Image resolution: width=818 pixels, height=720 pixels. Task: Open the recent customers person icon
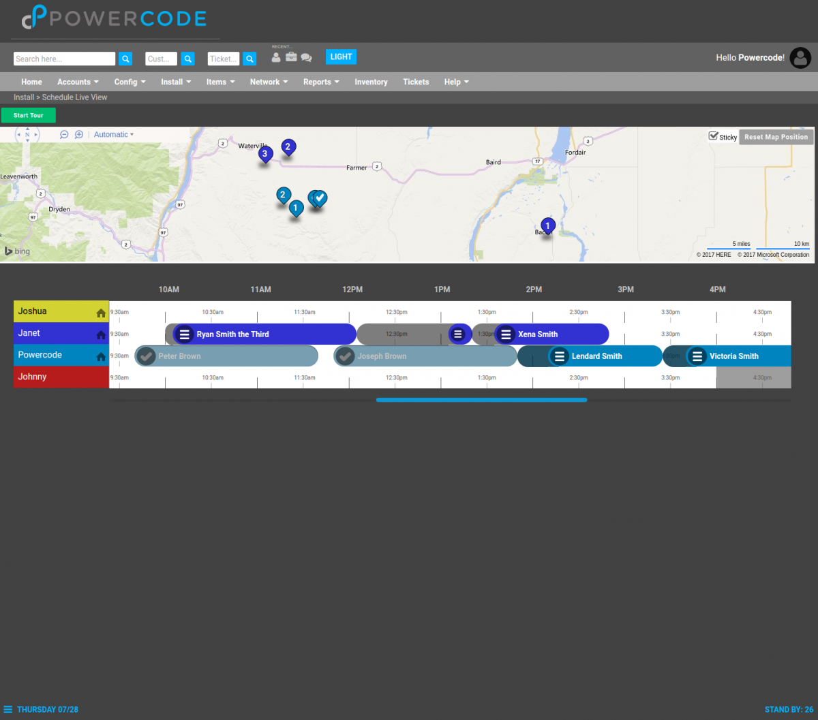[x=275, y=59]
